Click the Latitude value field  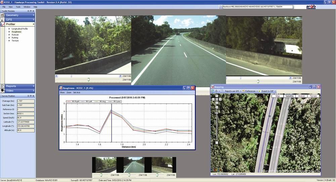(26, 122)
